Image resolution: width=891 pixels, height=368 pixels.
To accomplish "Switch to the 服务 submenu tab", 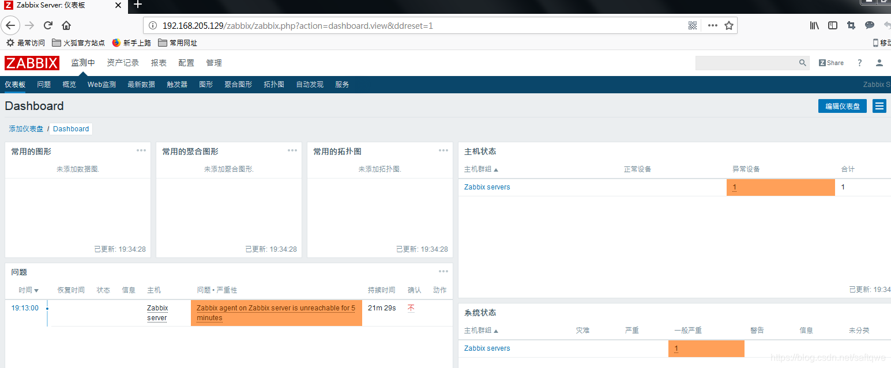I will coord(342,84).
